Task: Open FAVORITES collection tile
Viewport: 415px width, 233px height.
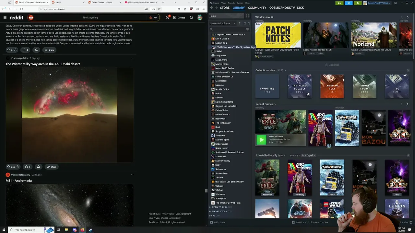Action: pos(267,86)
